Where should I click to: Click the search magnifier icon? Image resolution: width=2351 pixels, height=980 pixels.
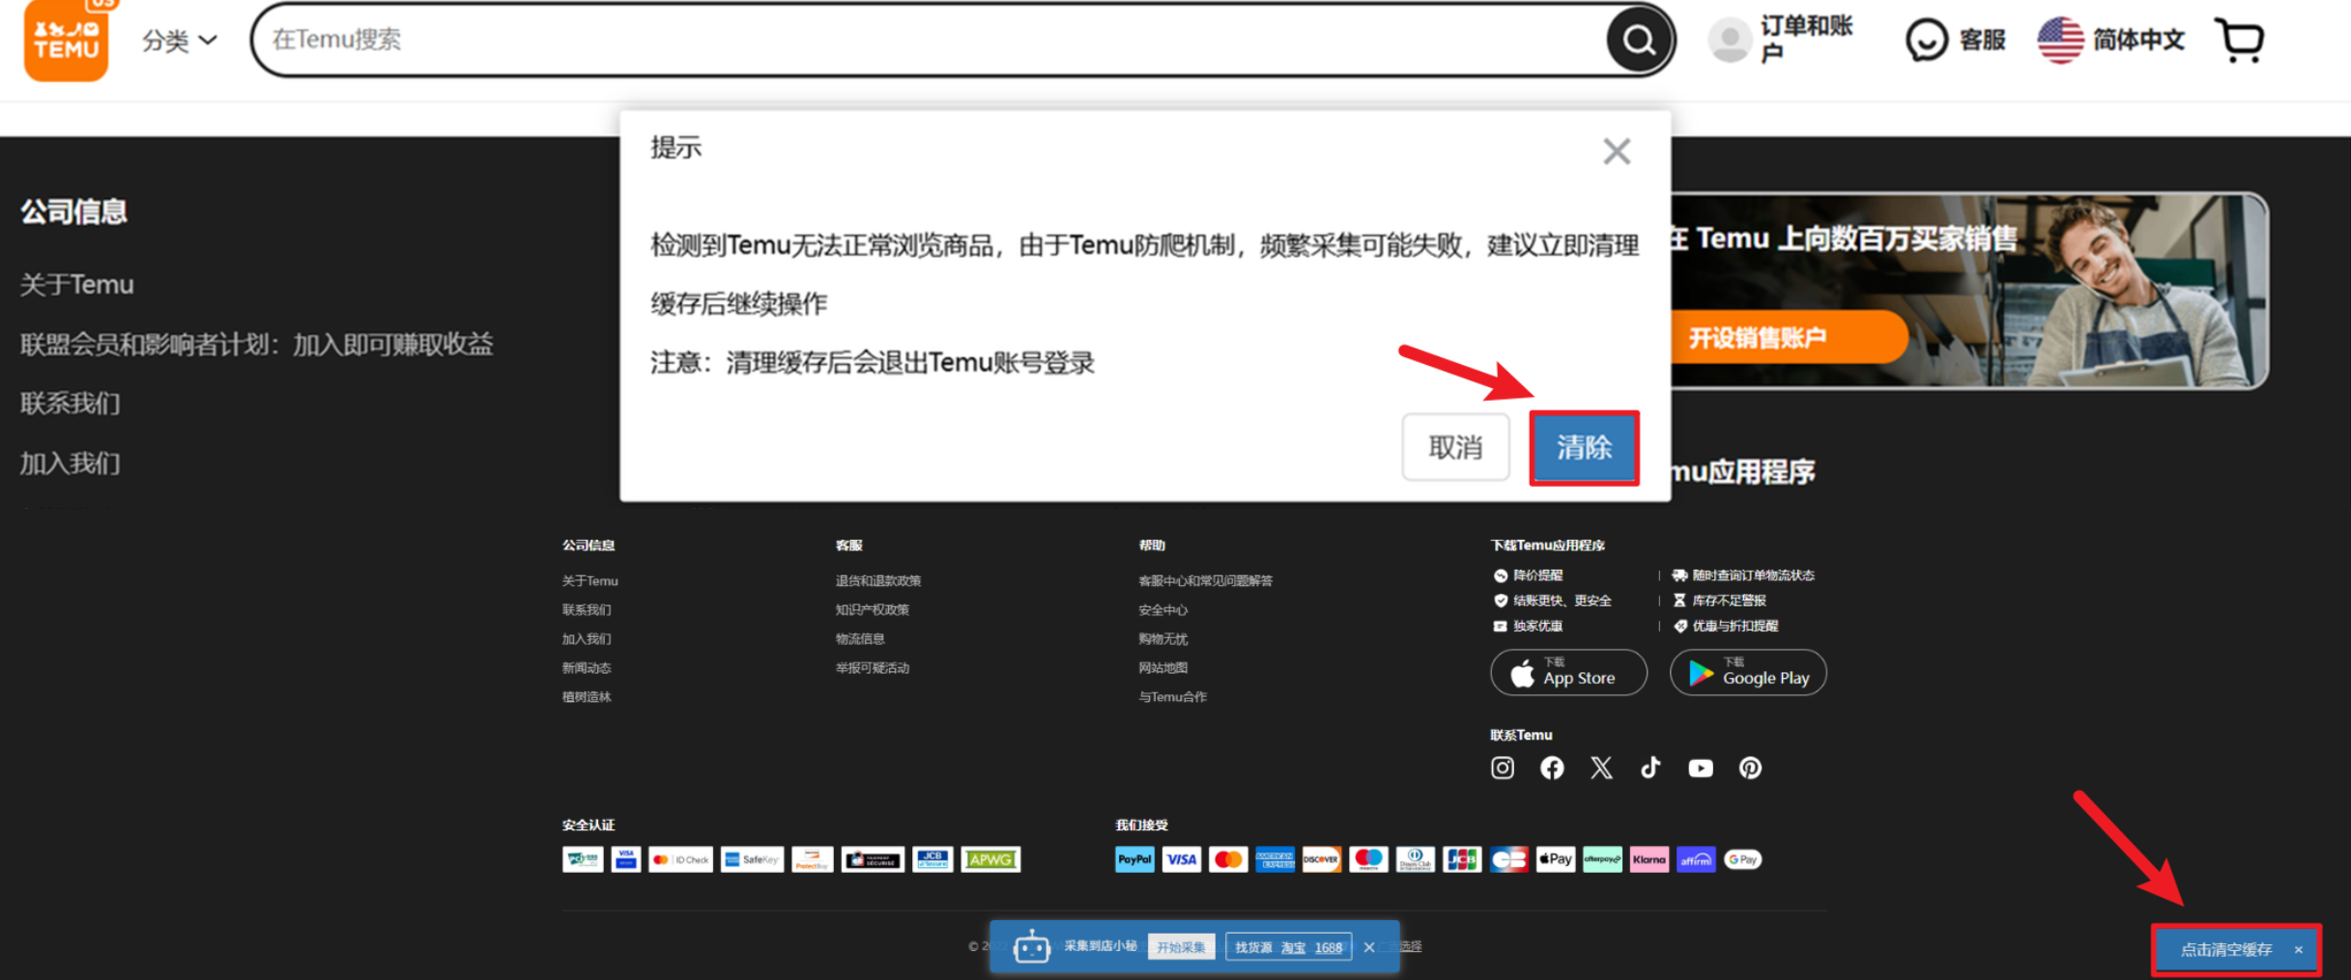pos(1638,40)
